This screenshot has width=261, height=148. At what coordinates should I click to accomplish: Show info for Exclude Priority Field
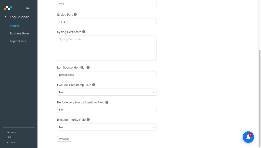[88, 120]
